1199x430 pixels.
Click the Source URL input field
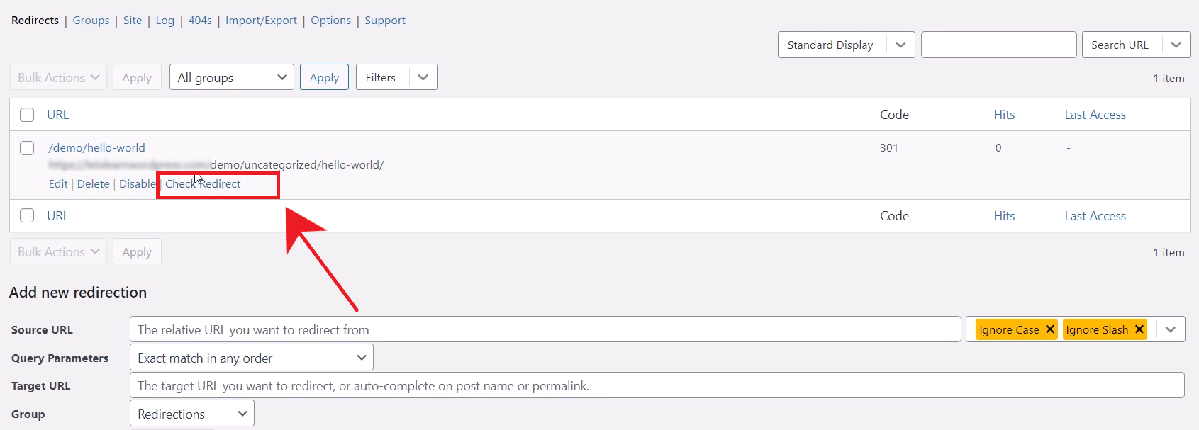pyautogui.click(x=545, y=329)
